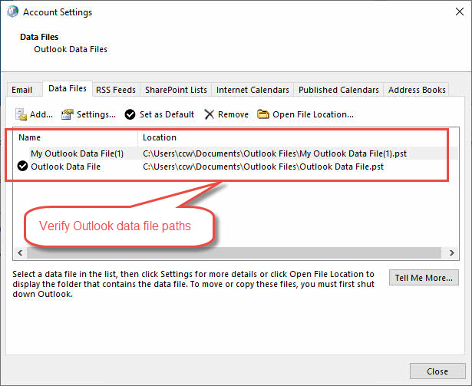Click the horizontal scrollbar thumb
The image size is (472, 386).
pyautogui.click(x=234, y=252)
